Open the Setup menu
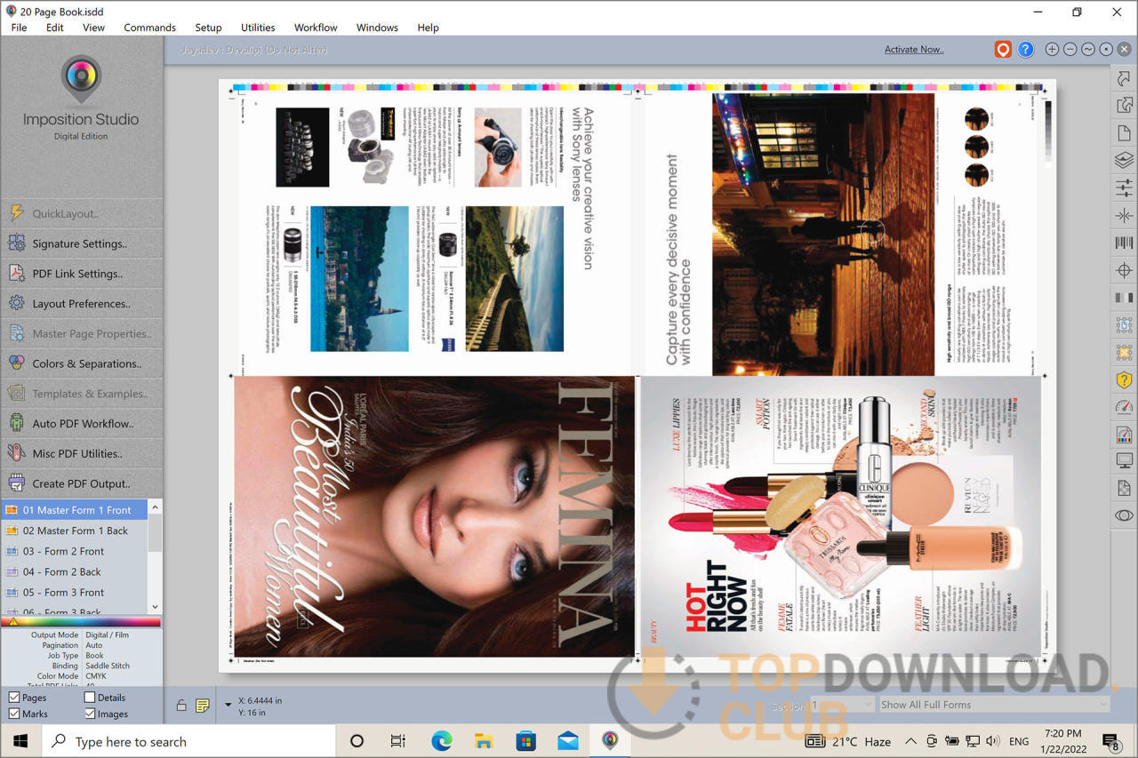Screen dimensions: 1138x758 (x=208, y=28)
